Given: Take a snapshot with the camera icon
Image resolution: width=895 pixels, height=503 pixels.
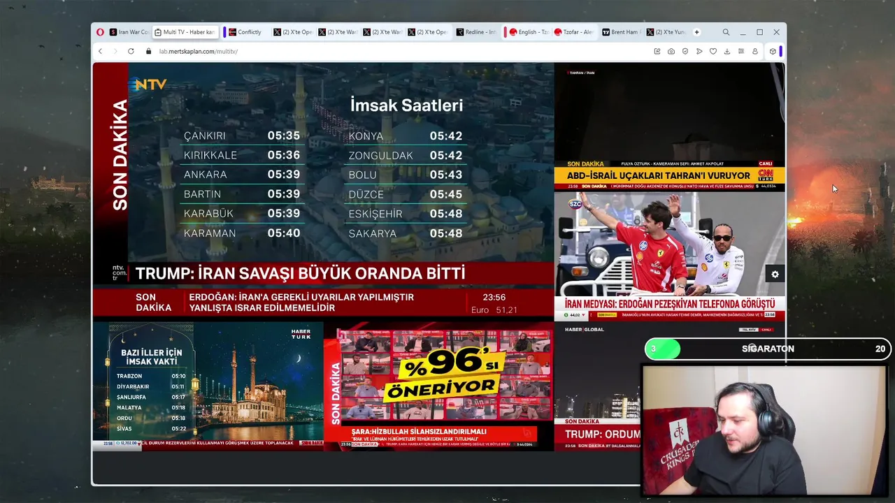Looking at the screenshot, I should [671, 51].
